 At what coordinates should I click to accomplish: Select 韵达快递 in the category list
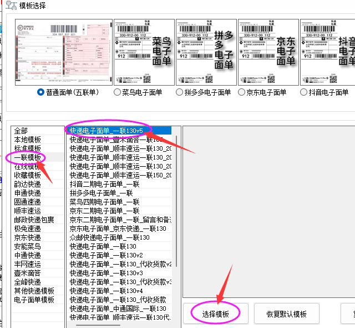coord(38,184)
